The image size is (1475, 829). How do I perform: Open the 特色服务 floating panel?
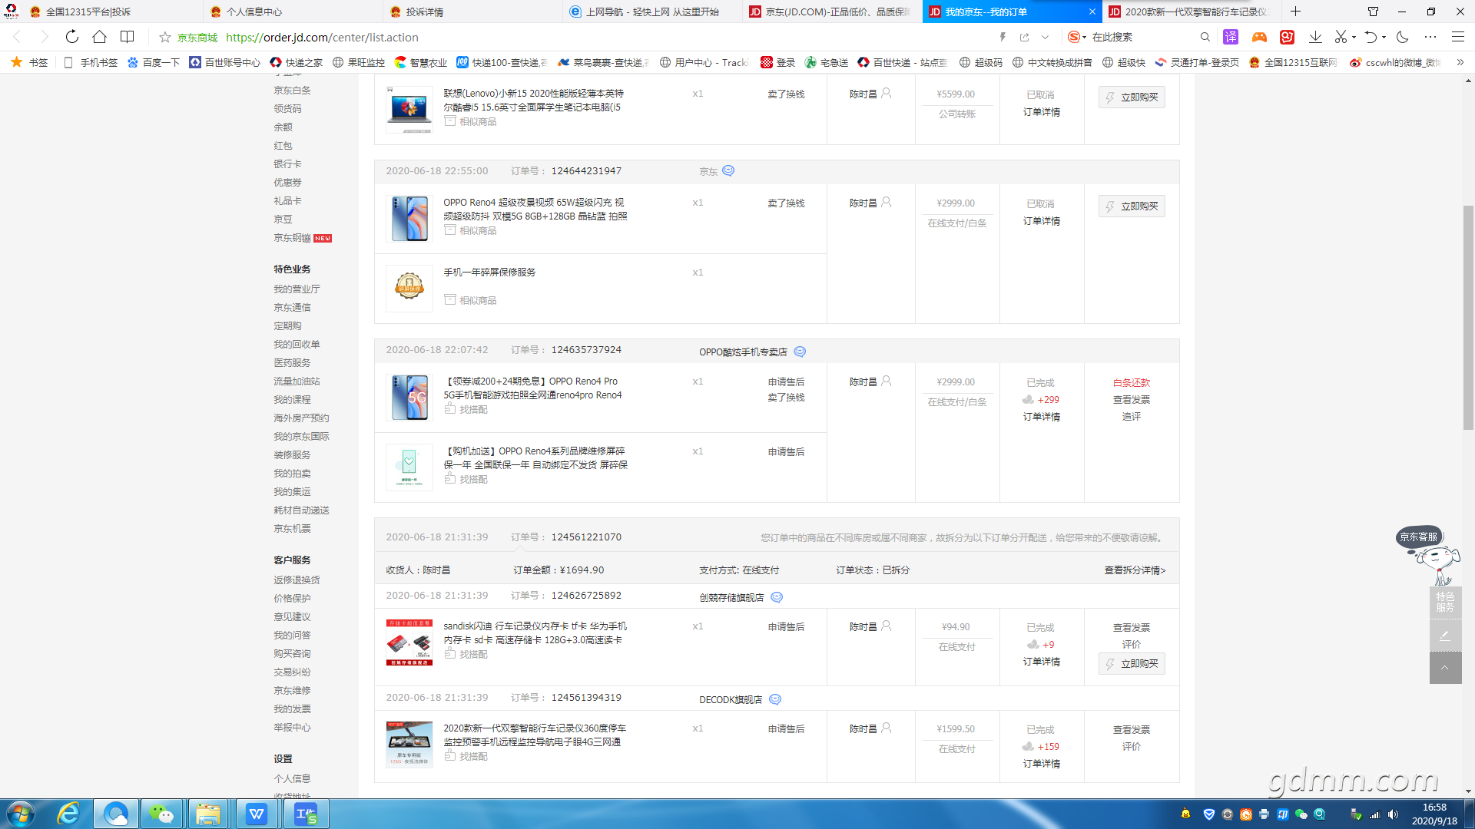1445,603
